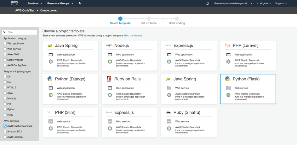Go to the Set up tools step
Screen dimensions: 297x145
[x=149, y=21]
